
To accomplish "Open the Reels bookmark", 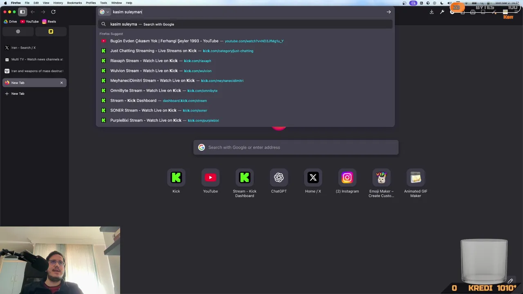I will (49, 22).
